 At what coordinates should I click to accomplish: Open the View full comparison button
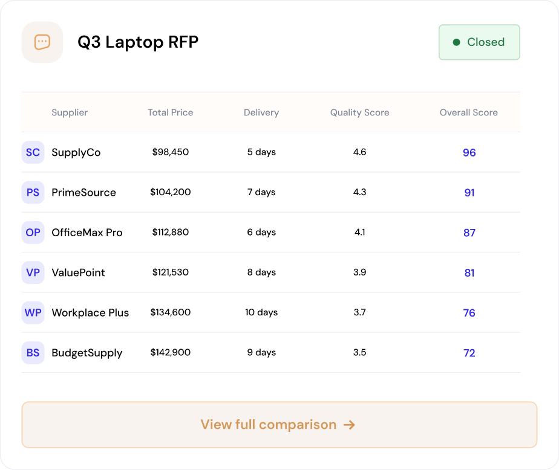pos(279,425)
